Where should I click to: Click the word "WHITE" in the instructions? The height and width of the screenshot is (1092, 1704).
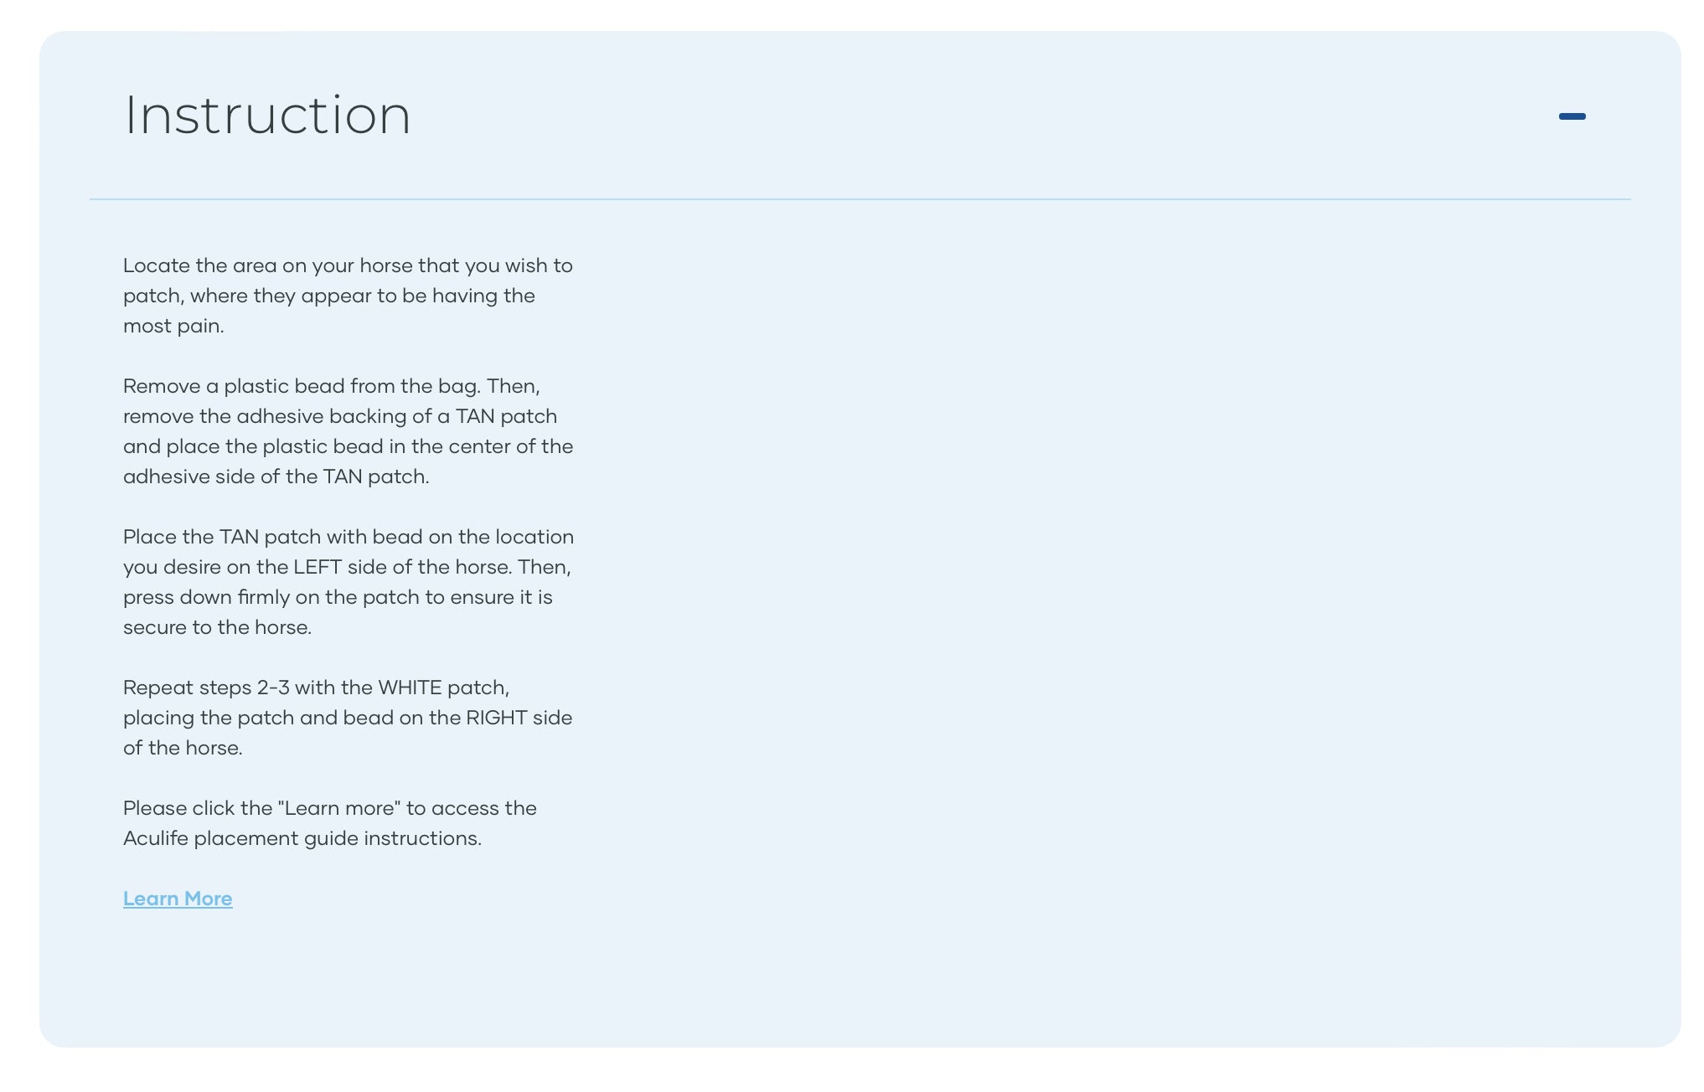point(410,688)
